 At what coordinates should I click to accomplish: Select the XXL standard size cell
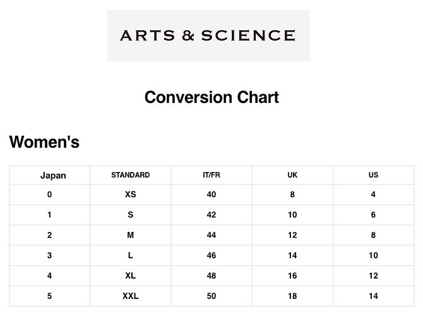[131, 296]
